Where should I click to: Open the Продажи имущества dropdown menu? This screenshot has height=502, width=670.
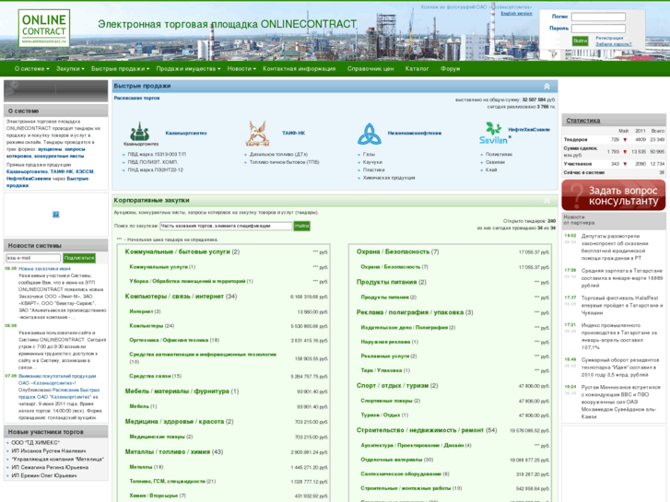pos(188,69)
